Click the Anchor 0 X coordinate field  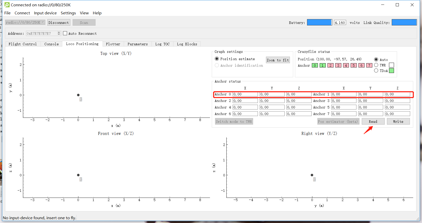[x=245, y=94]
